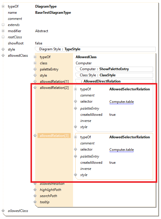Viewport: 161px width, 219px height.
Task: Click paletteEntry diamond icon in allowedRelation[2]
Action: (76, 108)
